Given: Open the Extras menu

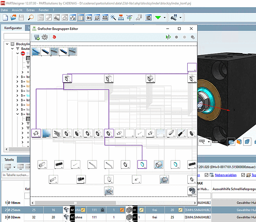Looking at the screenshot, I should [x=30, y=10].
